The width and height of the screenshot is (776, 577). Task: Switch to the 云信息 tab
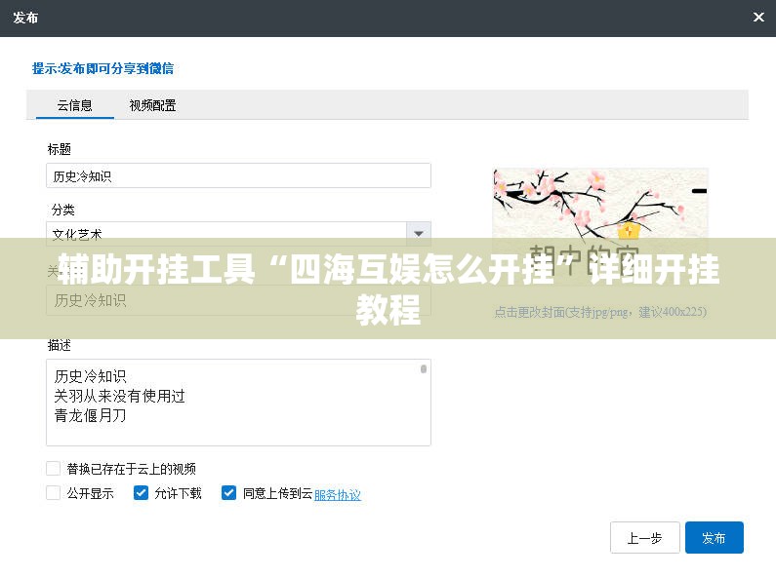(x=75, y=105)
